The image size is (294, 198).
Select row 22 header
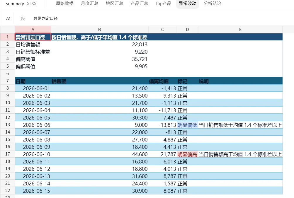[x=8, y=190]
